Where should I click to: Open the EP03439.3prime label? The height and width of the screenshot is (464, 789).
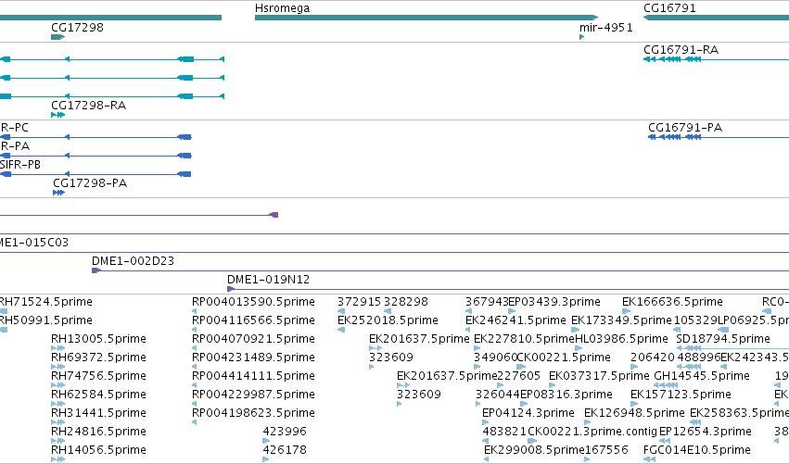coord(554,302)
